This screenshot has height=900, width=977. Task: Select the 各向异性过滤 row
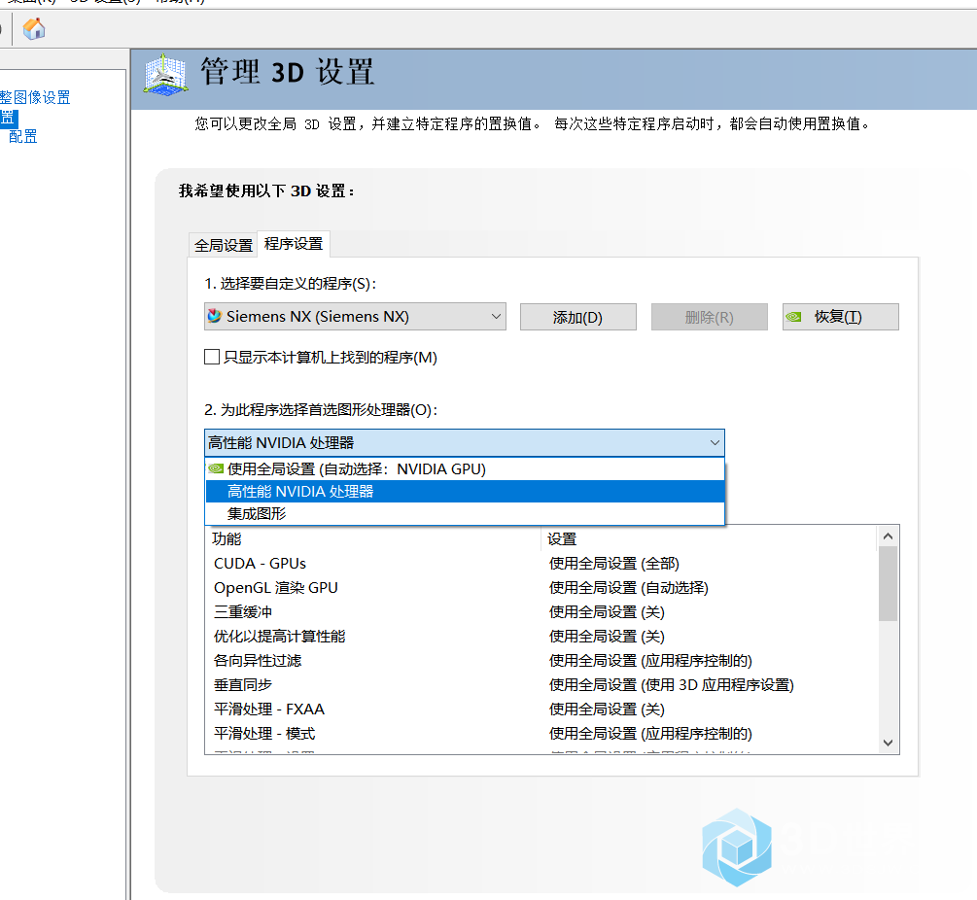[x=541, y=661]
